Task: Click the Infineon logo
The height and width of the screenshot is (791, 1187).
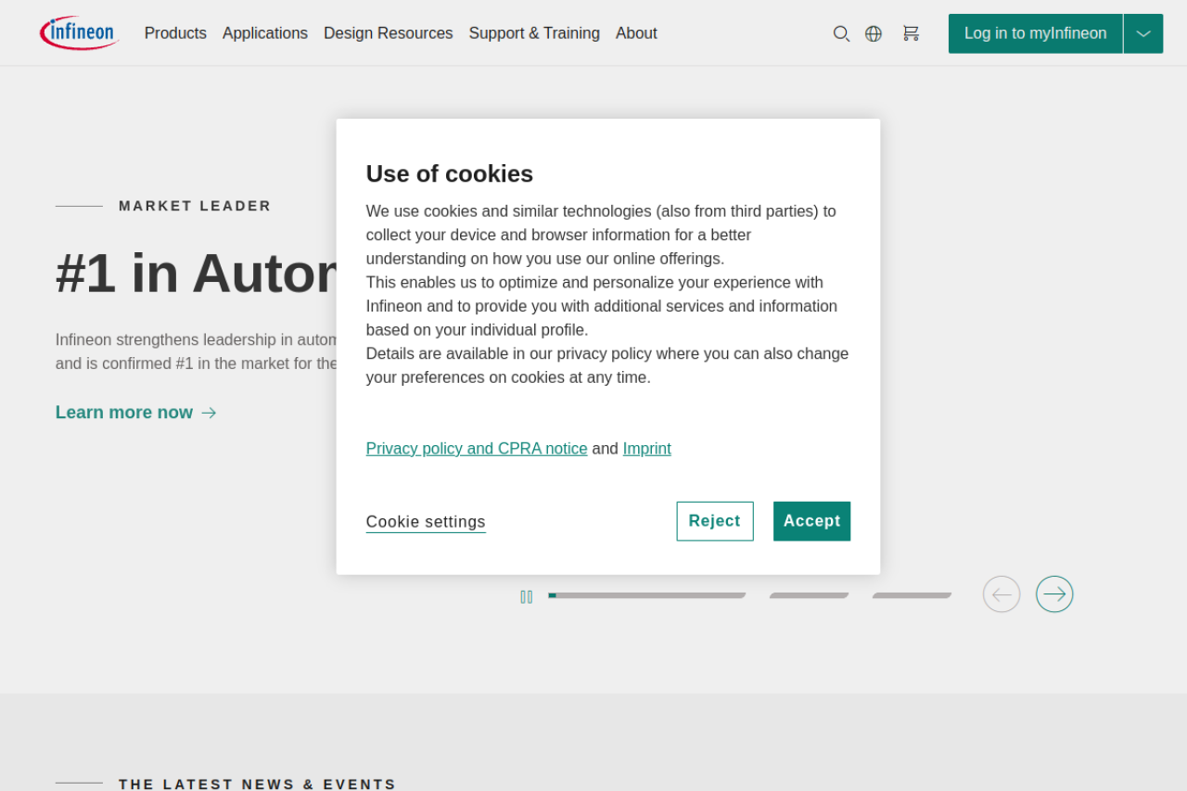Action: point(79,33)
